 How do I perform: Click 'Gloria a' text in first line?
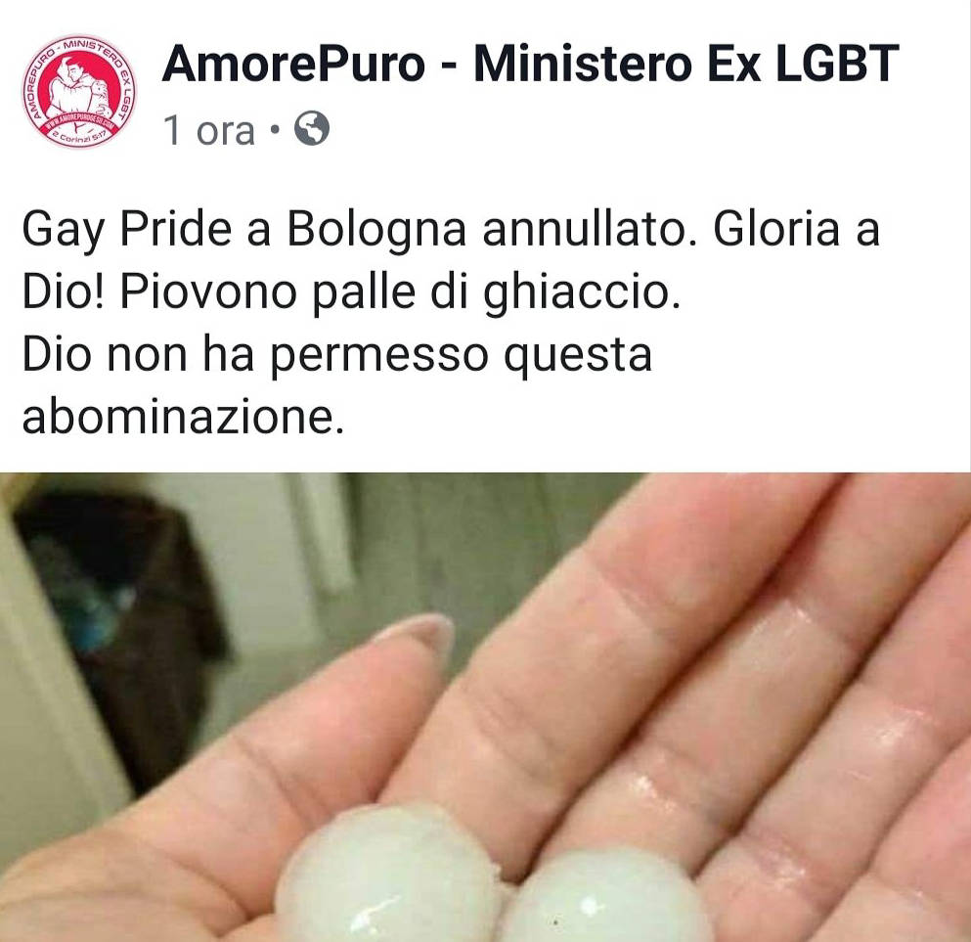(796, 230)
